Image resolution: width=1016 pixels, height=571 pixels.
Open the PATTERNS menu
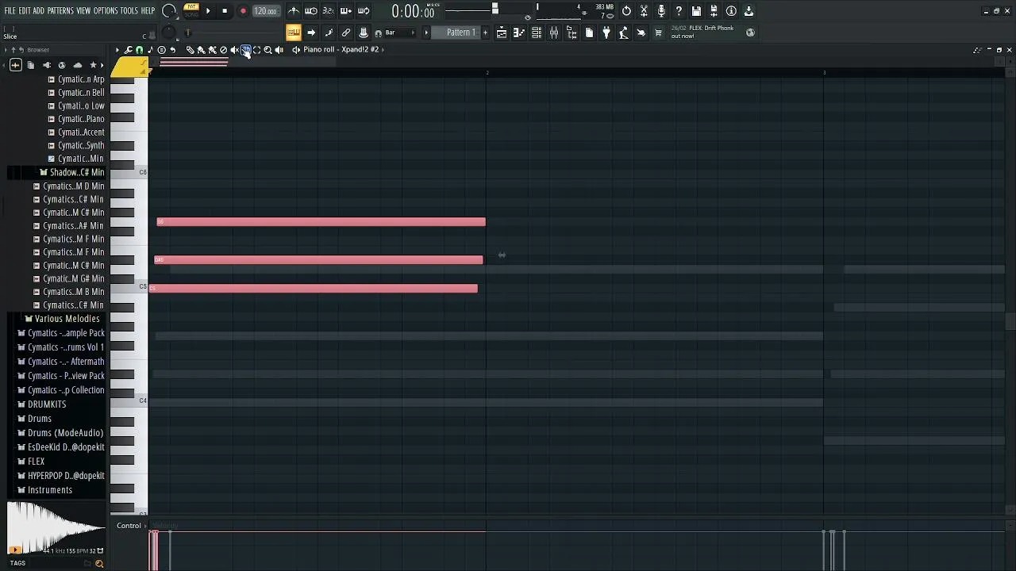point(60,11)
